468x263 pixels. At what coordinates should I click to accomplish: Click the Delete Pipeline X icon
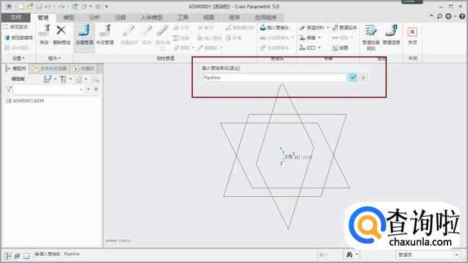coord(61,30)
